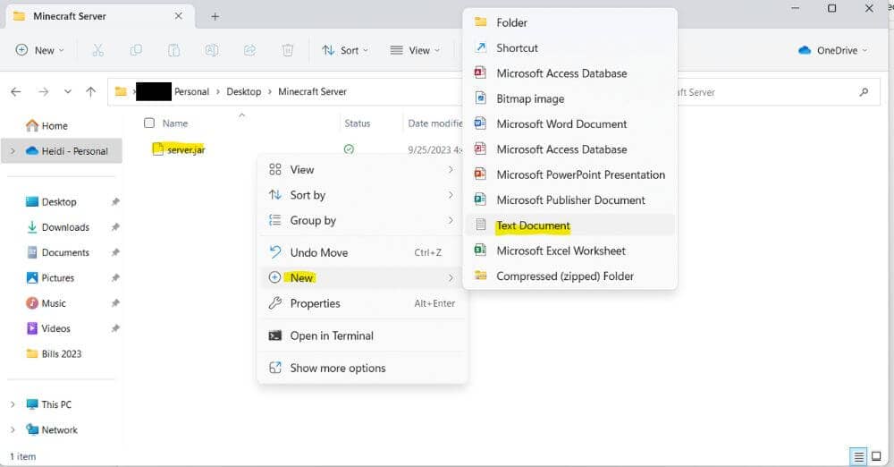Screen dimensions: 894x467
Task: Go up one folder level
Action: pyautogui.click(x=90, y=91)
